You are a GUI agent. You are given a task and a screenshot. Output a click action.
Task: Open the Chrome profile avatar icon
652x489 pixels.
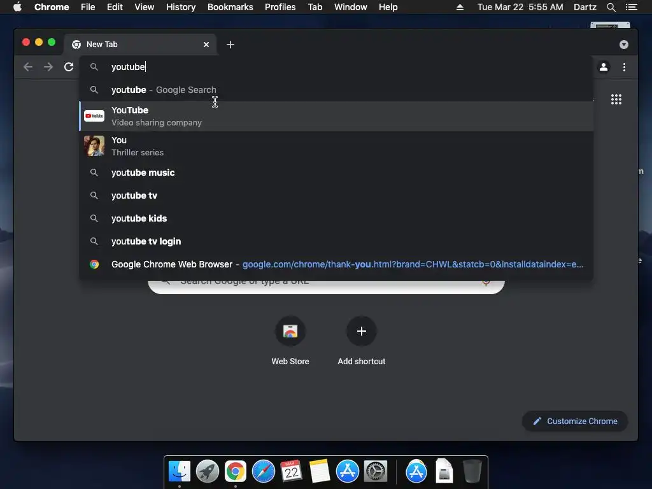tap(604, 67)
